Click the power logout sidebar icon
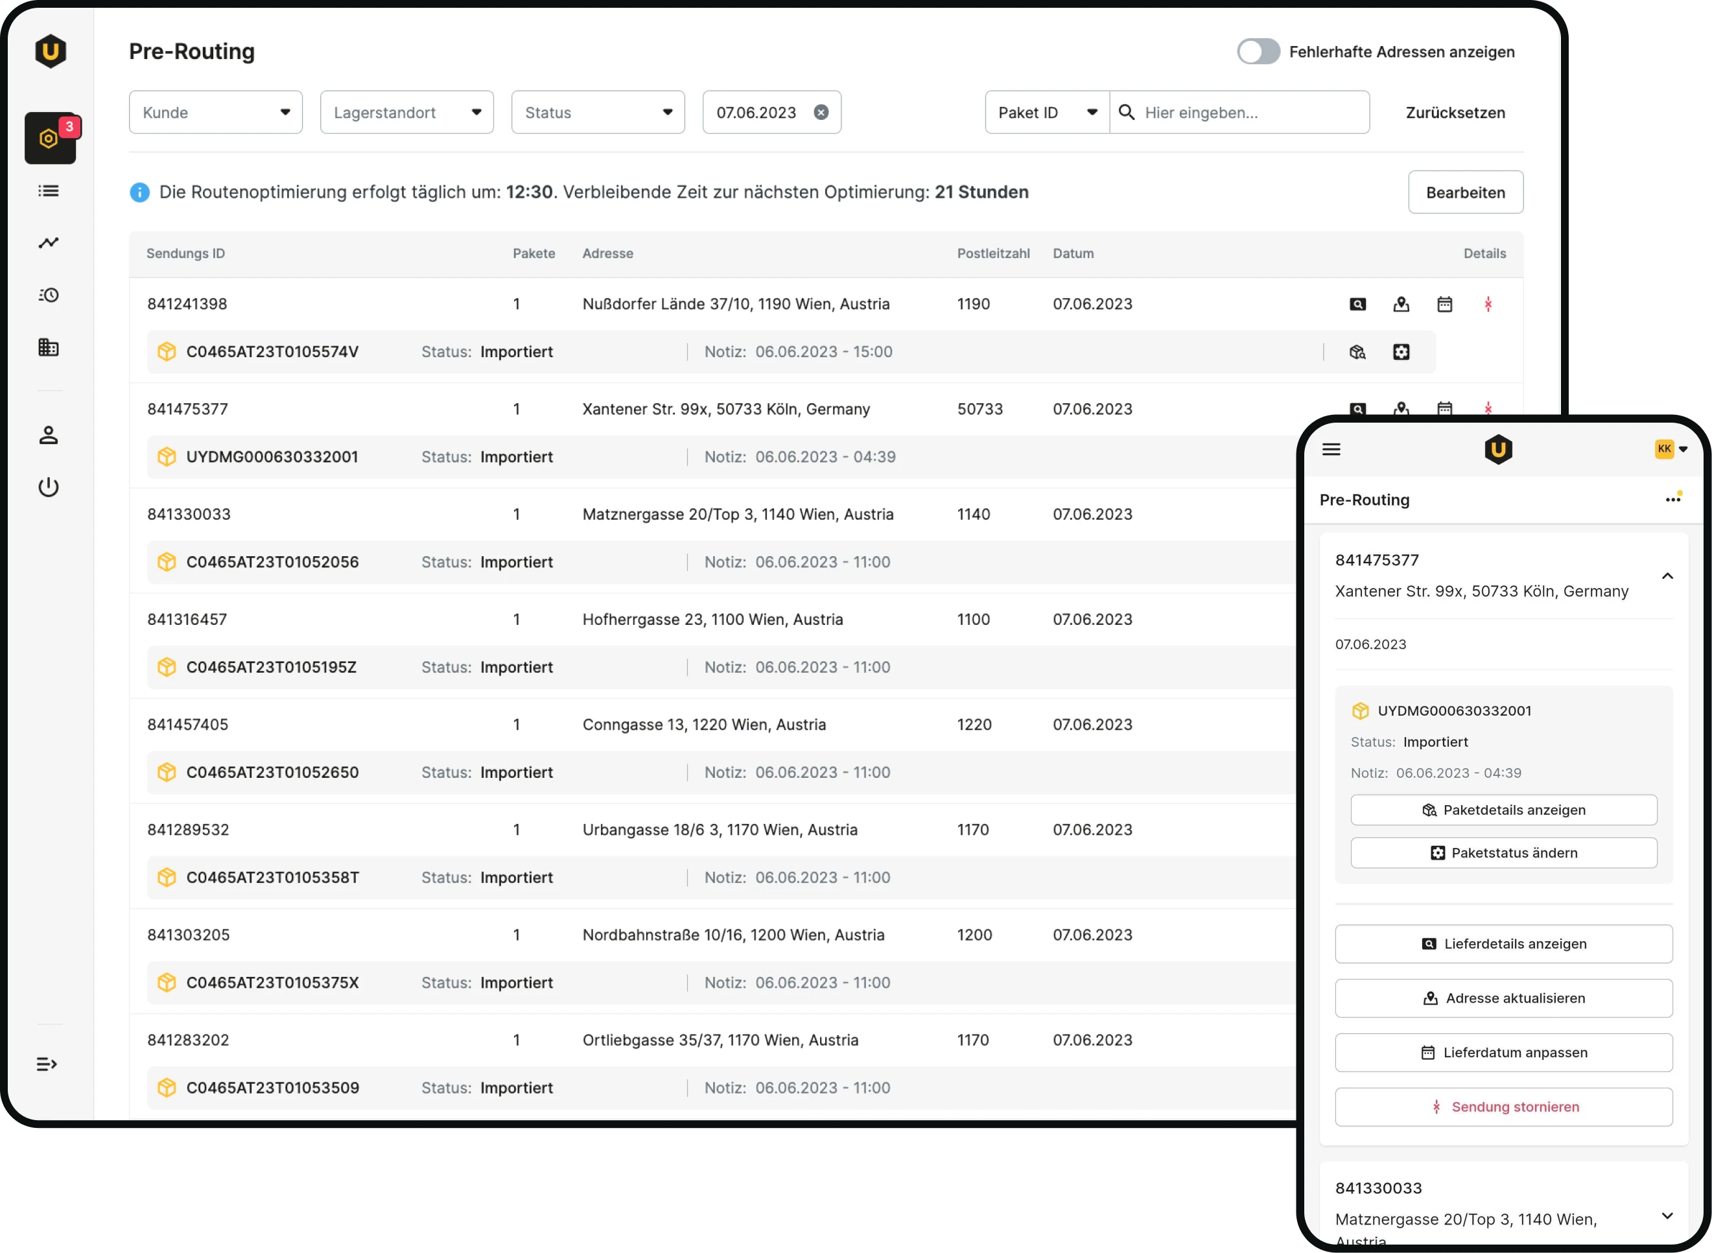 (49, 487)
